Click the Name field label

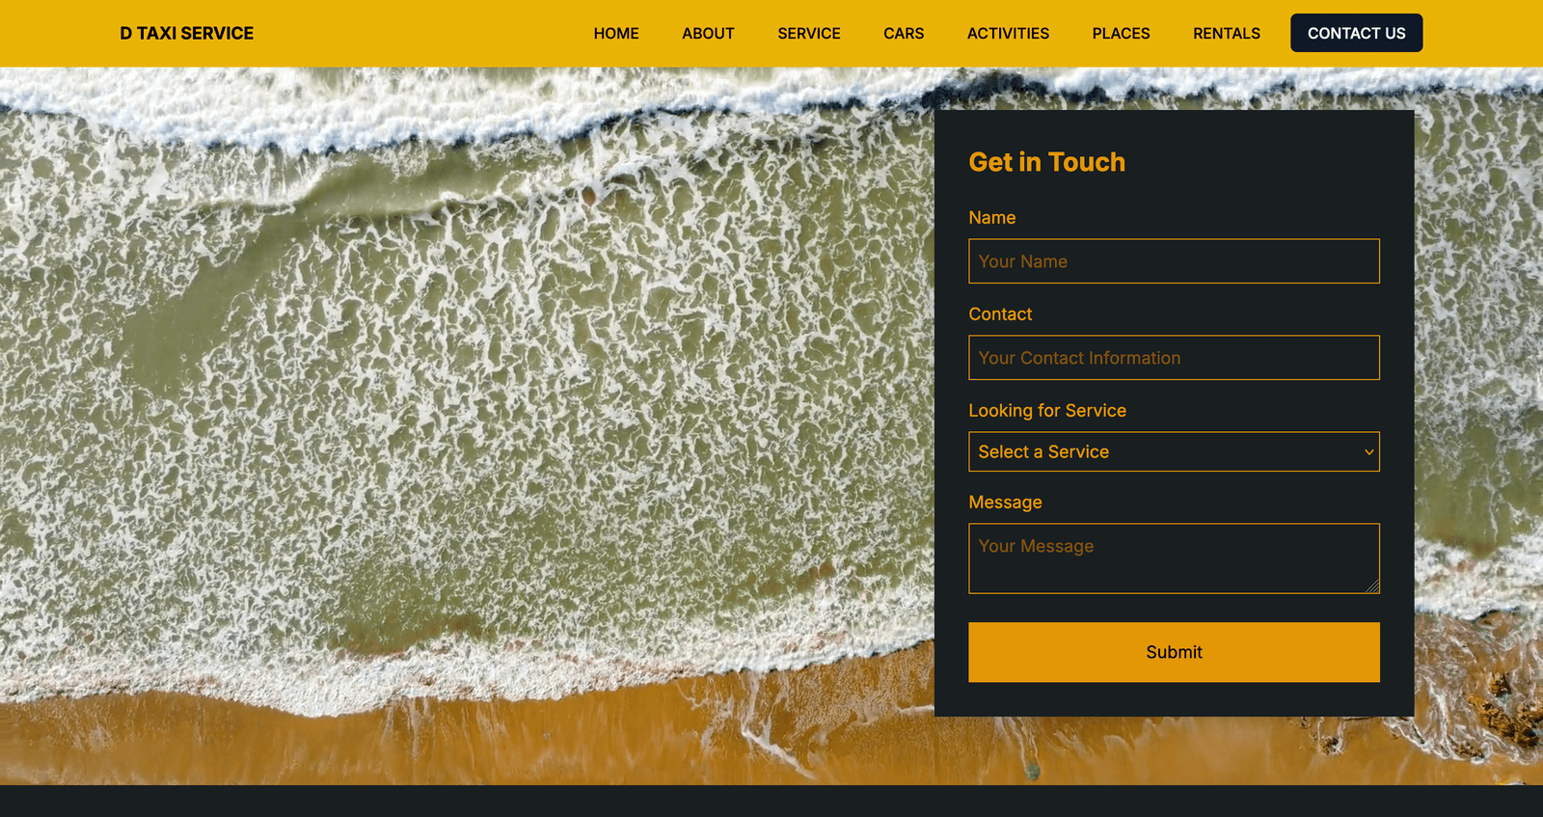(991, 218)
